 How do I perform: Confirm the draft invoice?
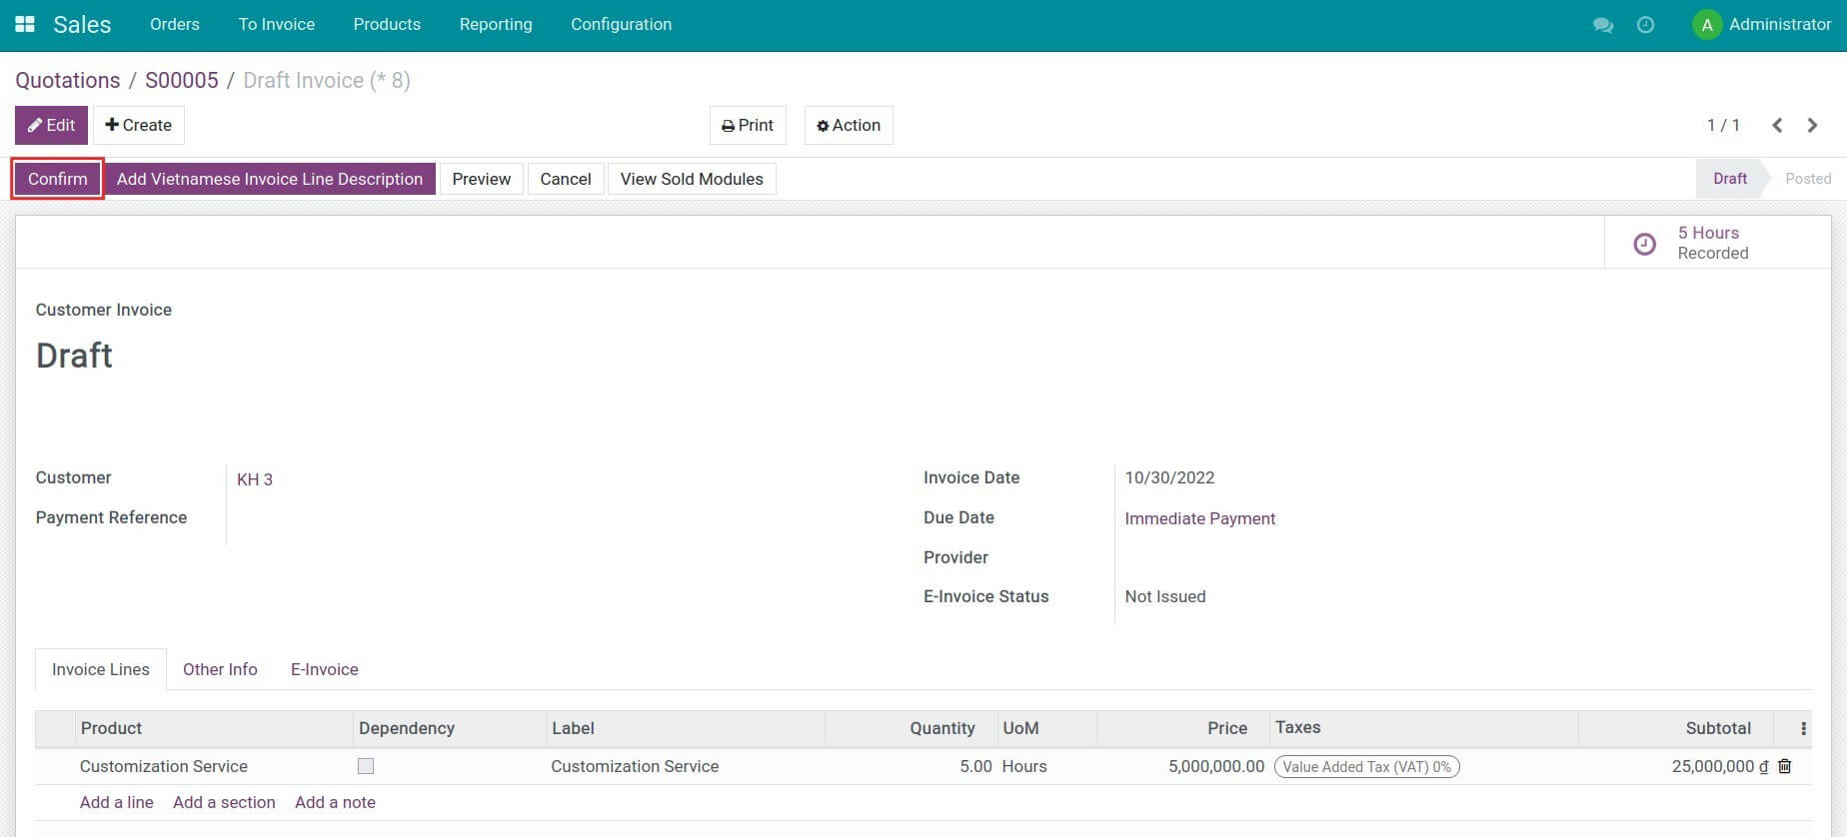click(x=58, y=179)
